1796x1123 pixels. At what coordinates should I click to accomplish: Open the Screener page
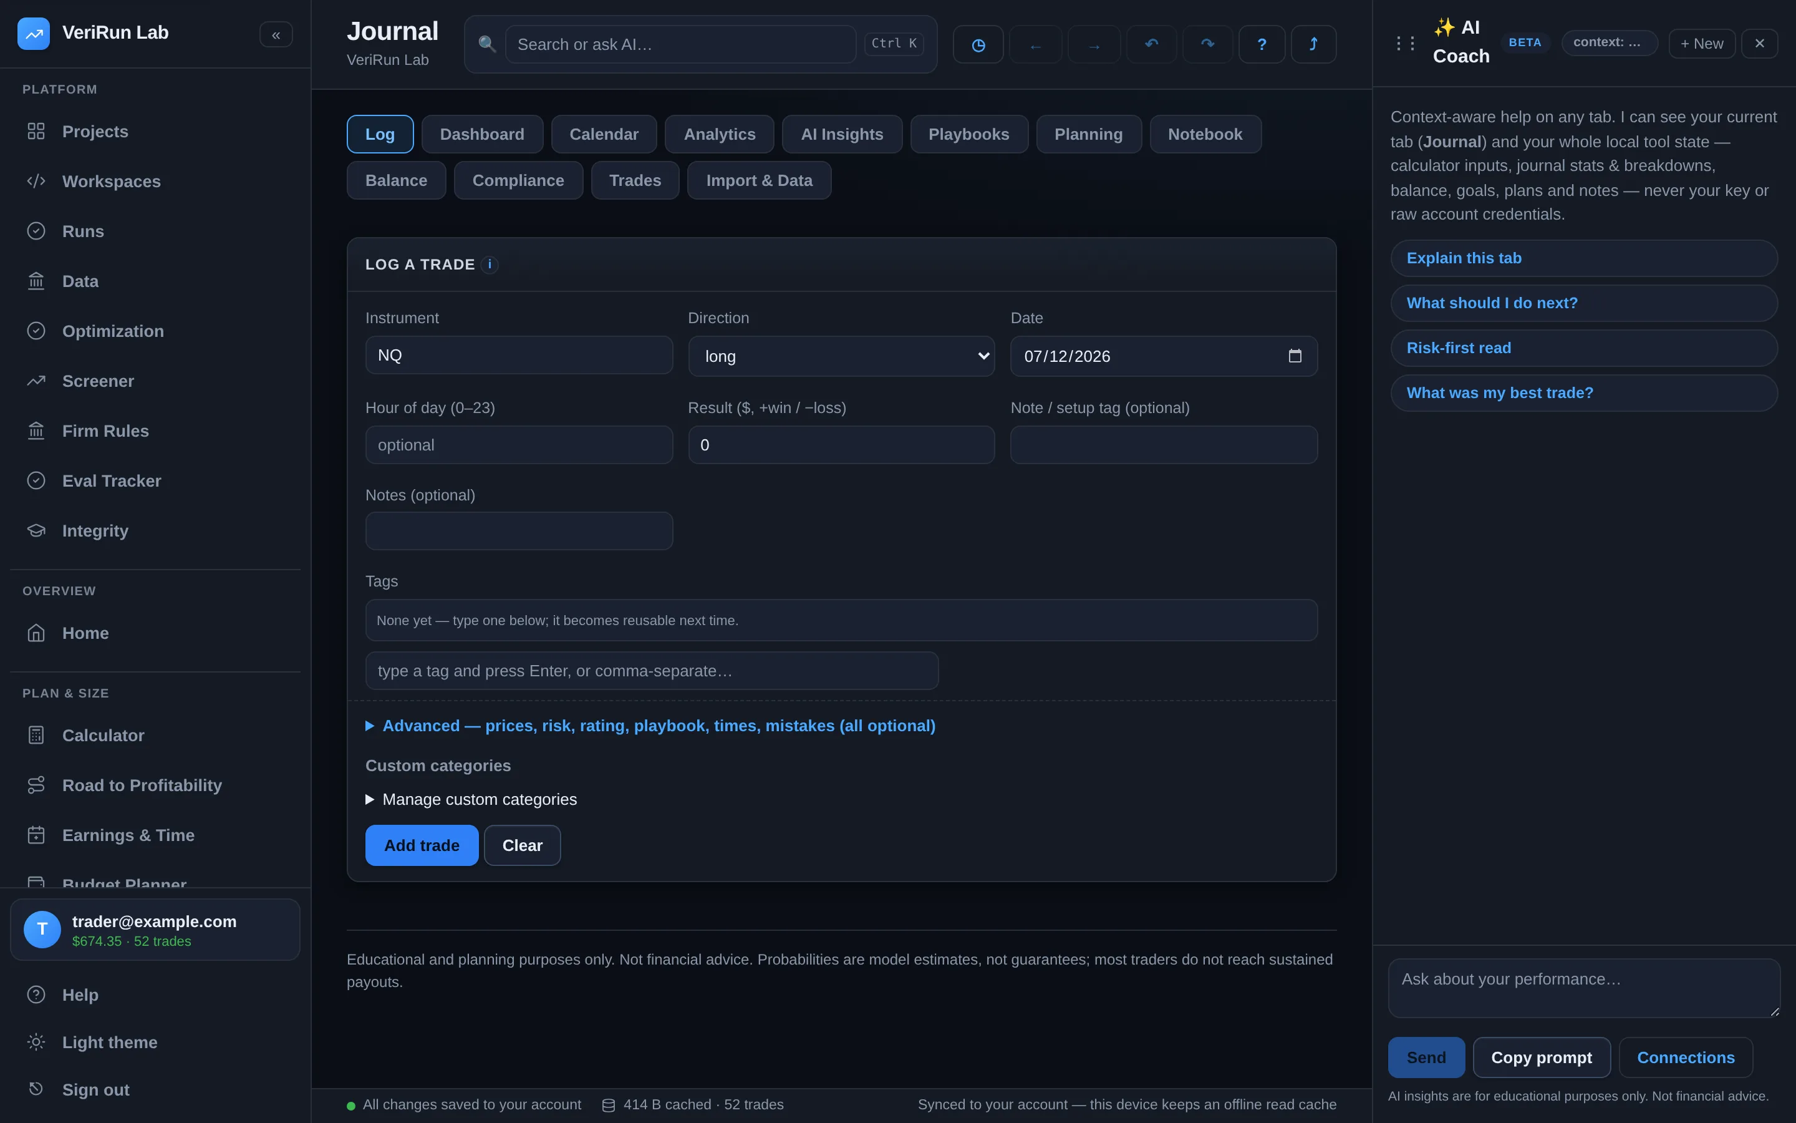155,381
